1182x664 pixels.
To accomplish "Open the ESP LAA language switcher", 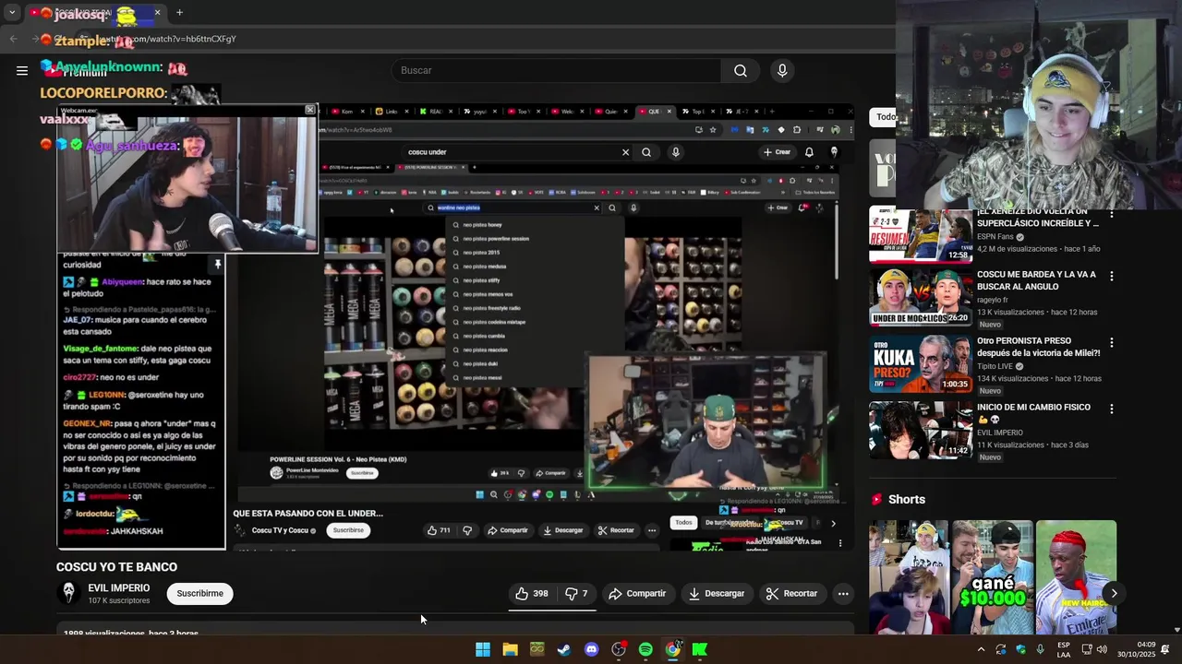I will (x=1064, y=649).
